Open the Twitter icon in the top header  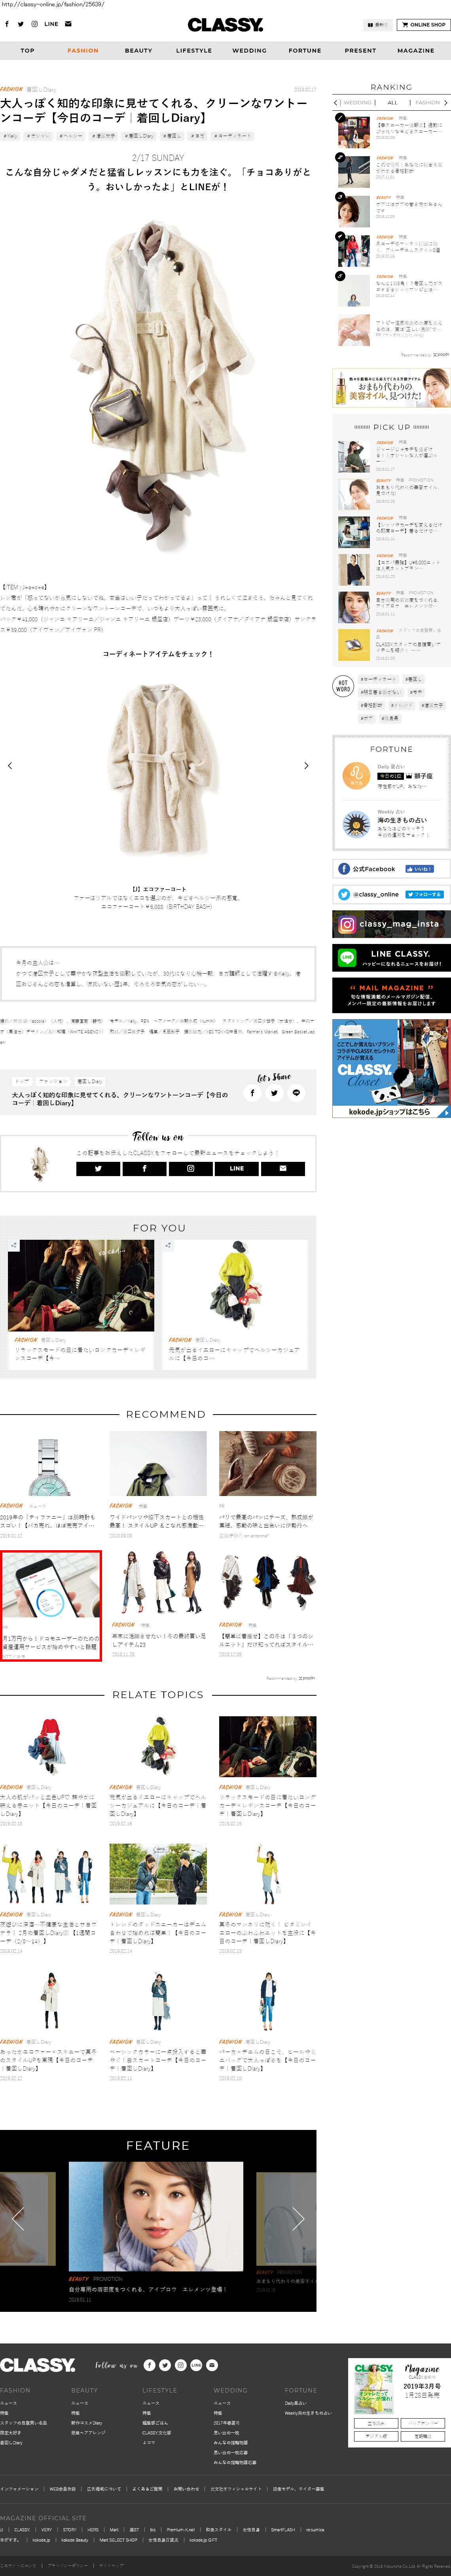click(x=20, y=24)
